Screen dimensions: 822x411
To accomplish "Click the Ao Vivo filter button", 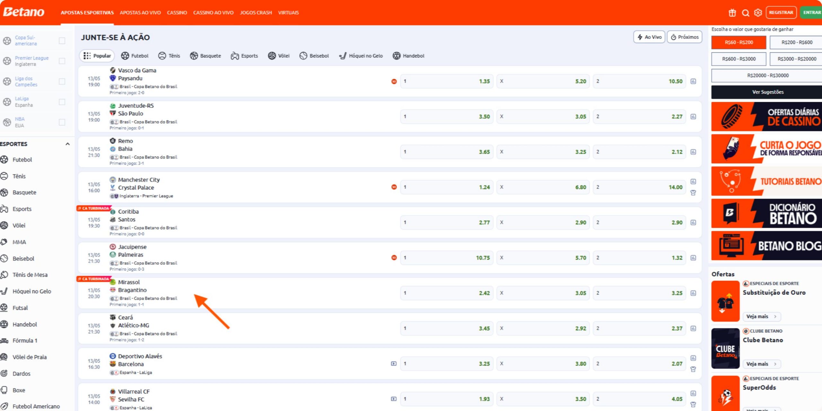I will pyautogui.click(x=649, y=37).
